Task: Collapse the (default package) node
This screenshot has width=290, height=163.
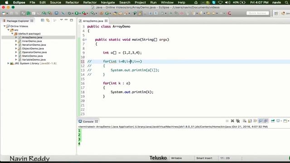Action: (x=12, y=34)
